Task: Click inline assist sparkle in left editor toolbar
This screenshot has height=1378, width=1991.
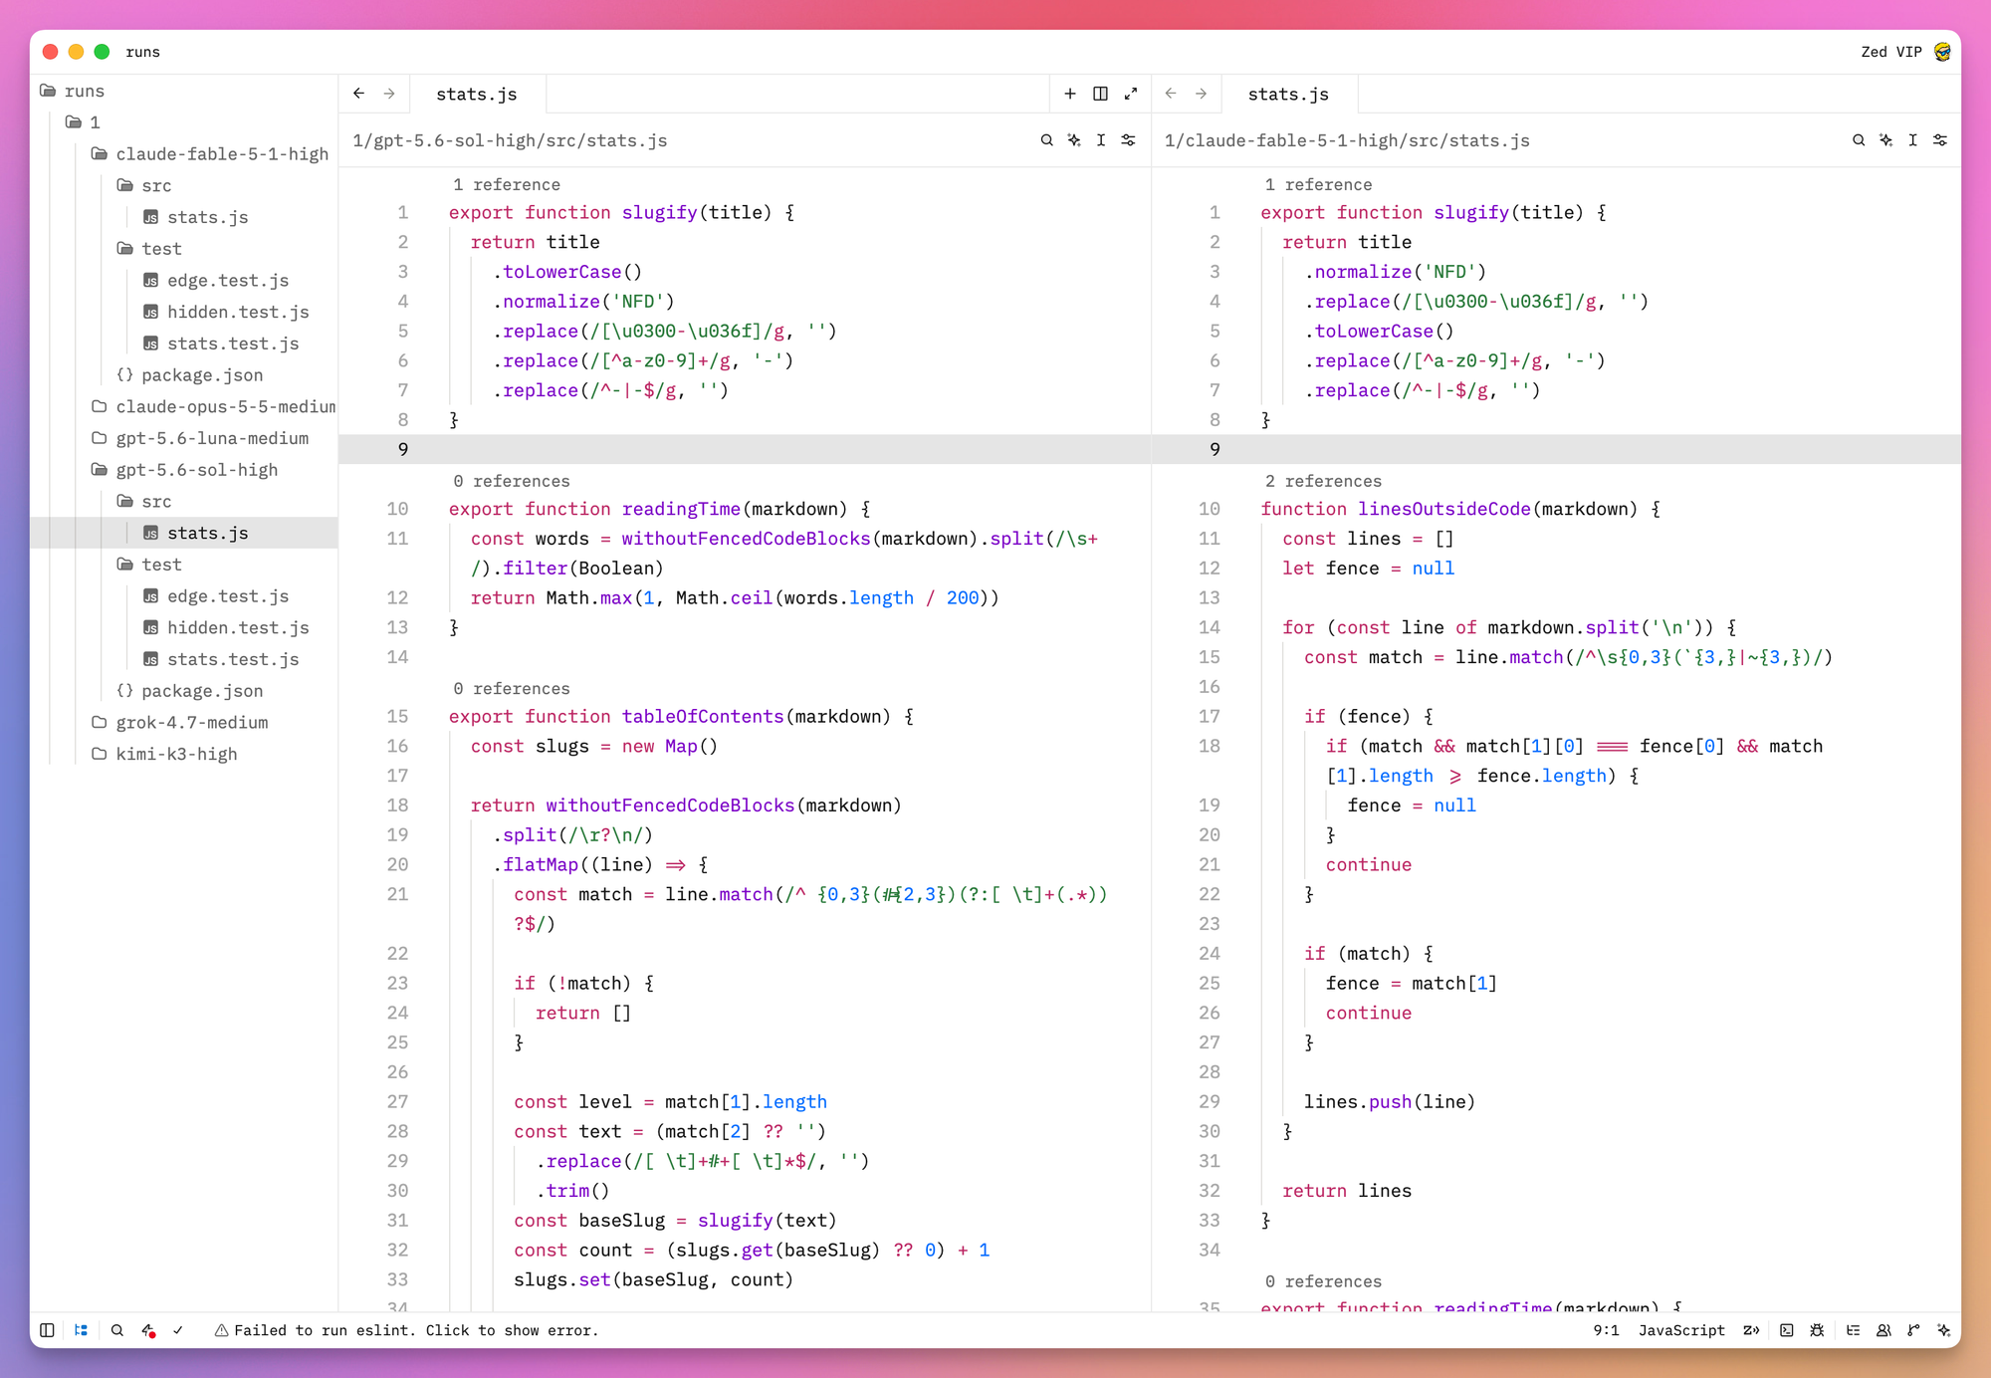Action: click(x=1074, y=140)
